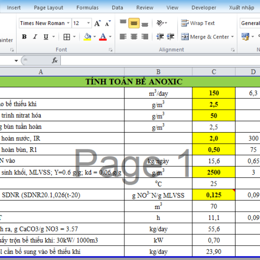
Task: Select cell with value 300
Action: click(x=248, y=138)
